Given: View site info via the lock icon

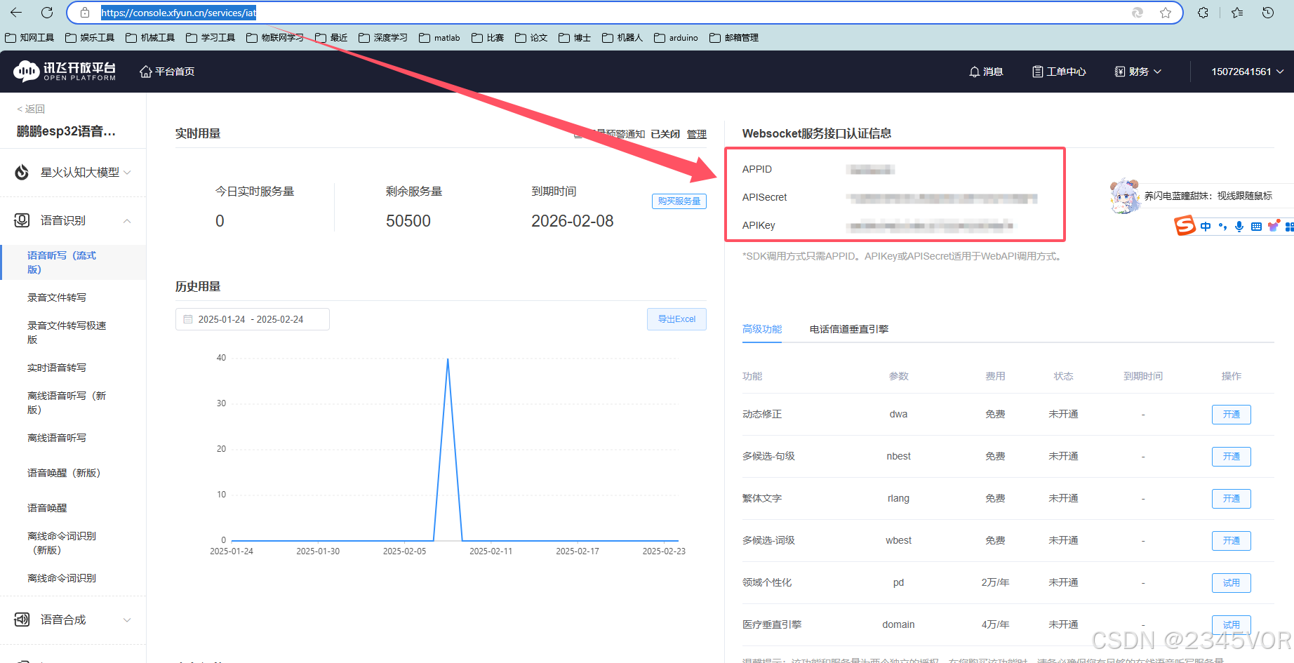Looking at the screenshot, I should (x=85, y=13).
